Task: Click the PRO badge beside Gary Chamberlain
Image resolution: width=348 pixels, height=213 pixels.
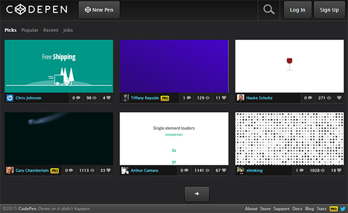Action: click(55, 171)
